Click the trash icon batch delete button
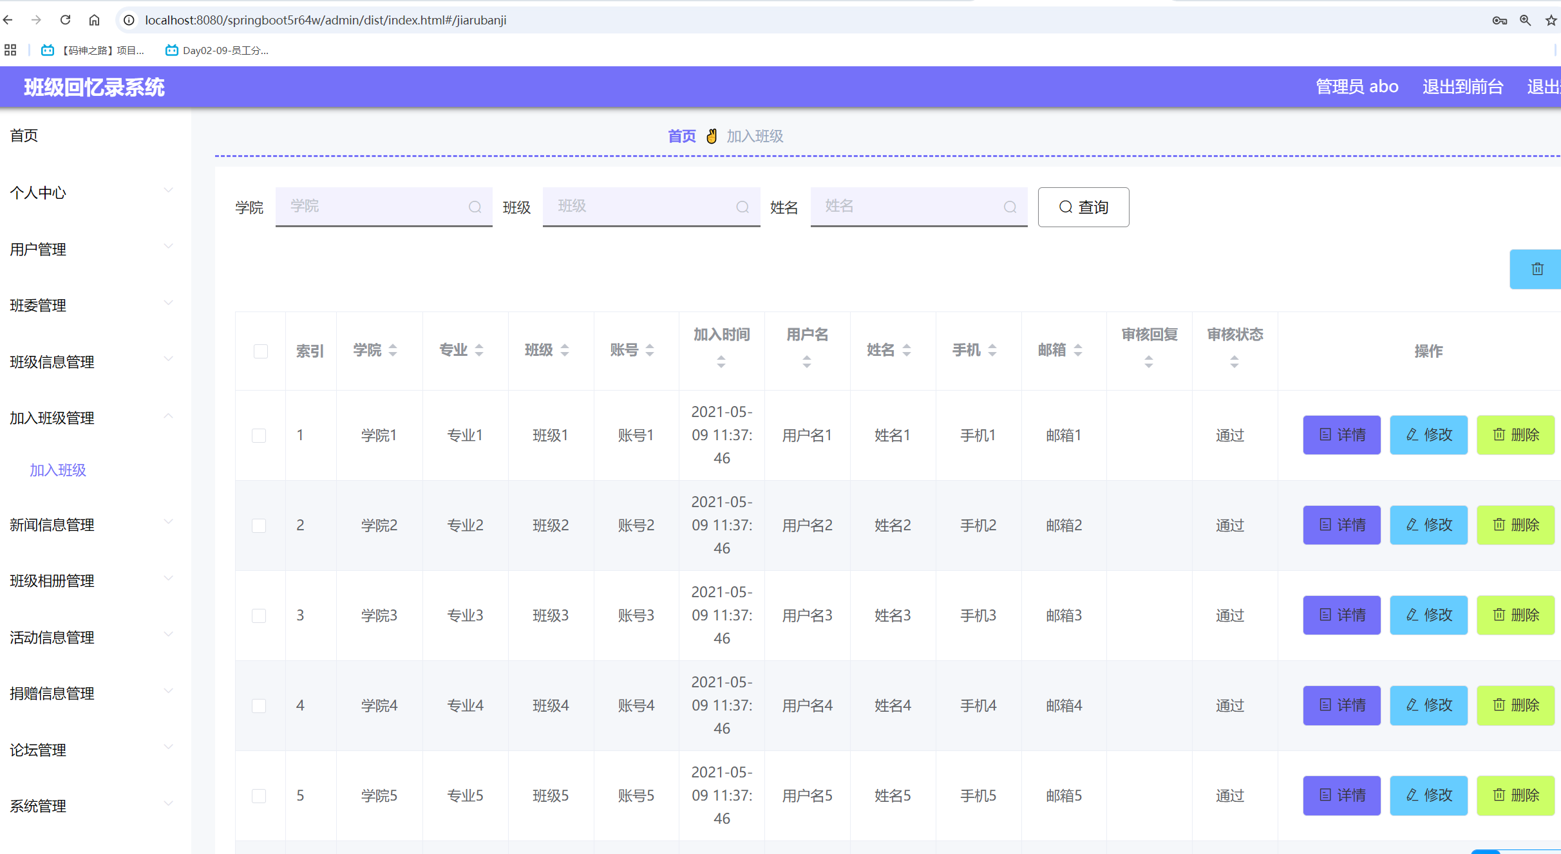 1537,269
